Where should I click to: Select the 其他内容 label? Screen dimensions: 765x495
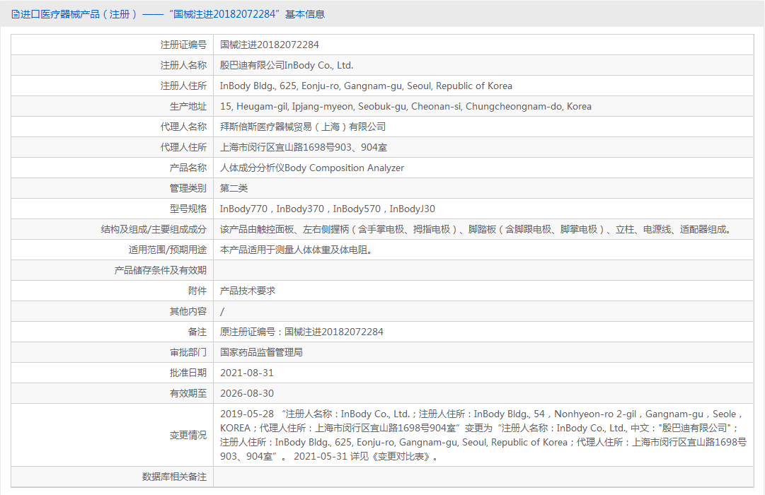[188, 311]
